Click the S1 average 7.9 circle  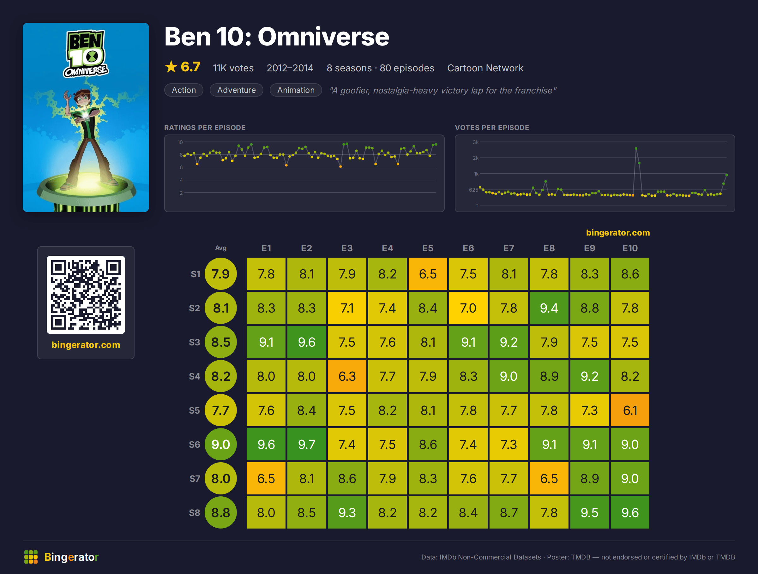tap(221, 274)
